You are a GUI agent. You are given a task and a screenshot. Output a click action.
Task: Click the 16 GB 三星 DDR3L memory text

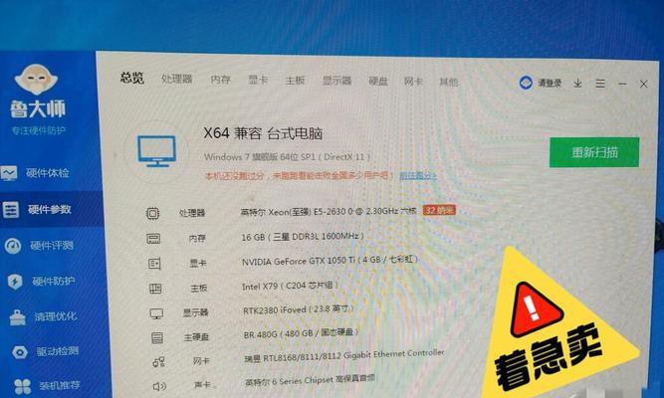point(303,237)
